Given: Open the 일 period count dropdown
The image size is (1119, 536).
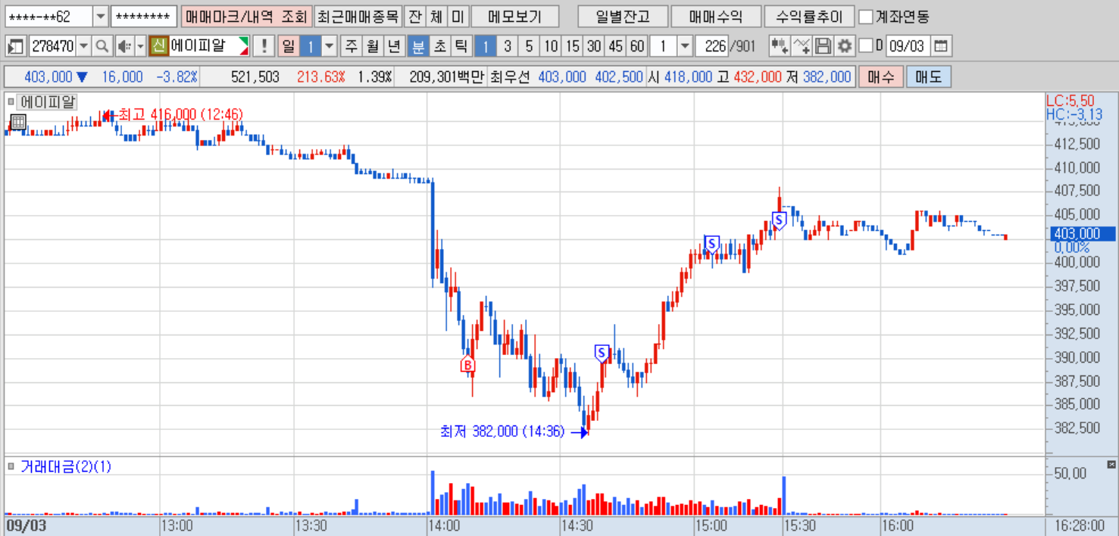Looking at the screenshot, I should [329, 46].
